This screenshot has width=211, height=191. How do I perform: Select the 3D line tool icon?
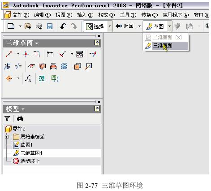point(9,54)
